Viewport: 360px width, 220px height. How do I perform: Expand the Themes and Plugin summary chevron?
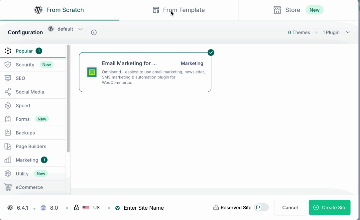coord(348,33)
